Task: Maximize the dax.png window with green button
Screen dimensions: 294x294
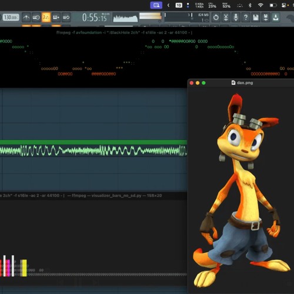Action: click(203, 83)
